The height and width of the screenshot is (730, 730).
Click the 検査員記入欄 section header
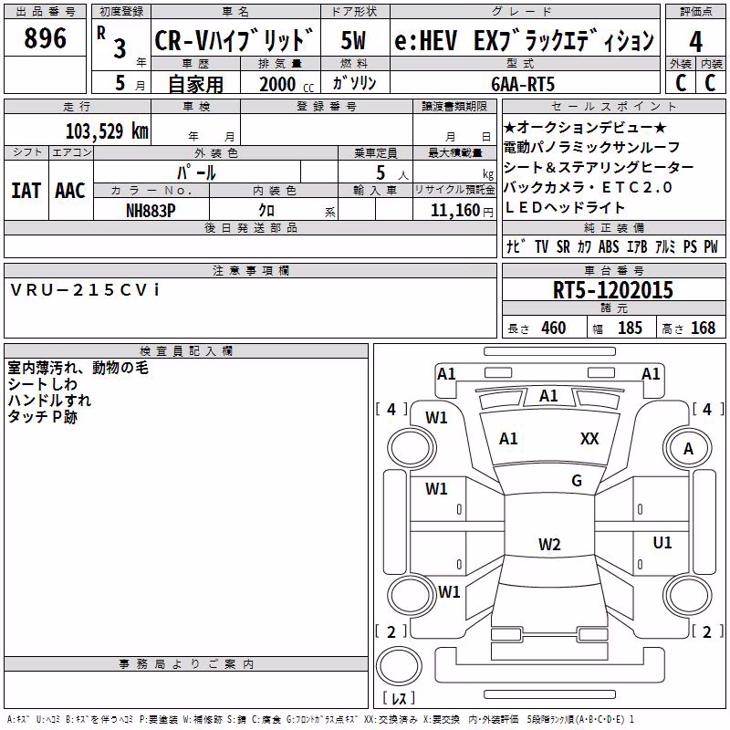186,351
